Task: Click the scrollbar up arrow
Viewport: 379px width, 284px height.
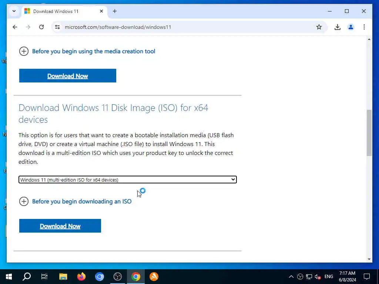Action: (369, 39)
